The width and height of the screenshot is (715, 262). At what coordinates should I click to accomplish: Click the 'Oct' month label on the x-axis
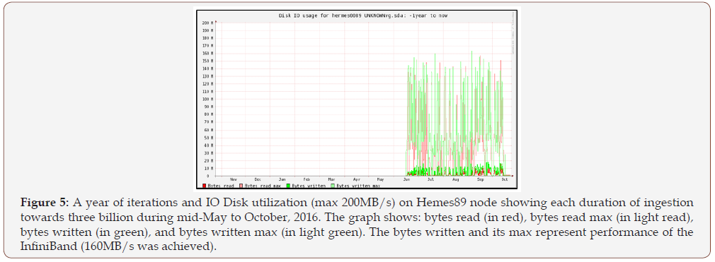(x=504, y=179)
